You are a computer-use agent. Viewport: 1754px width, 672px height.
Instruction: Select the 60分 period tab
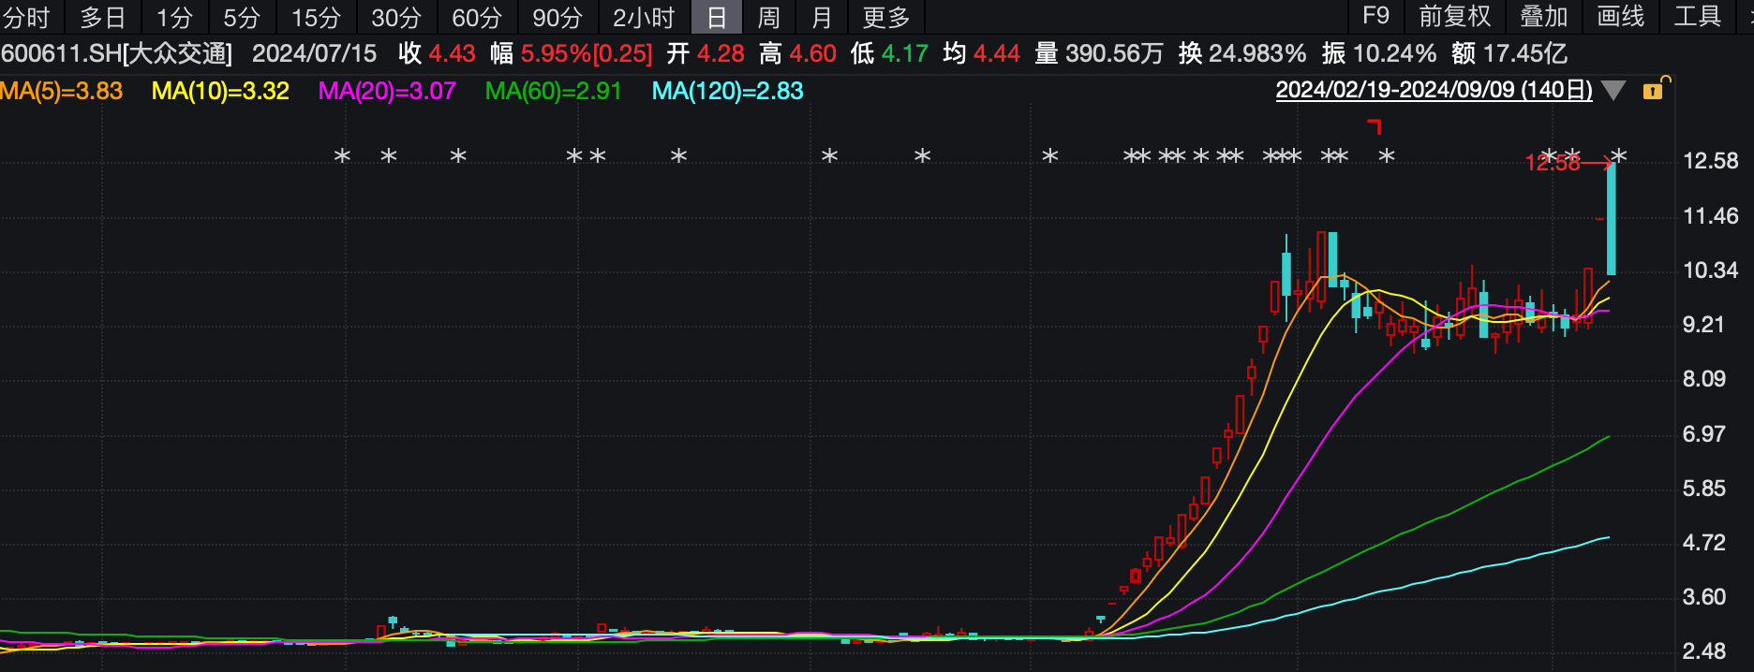click(x=477, y=17)
